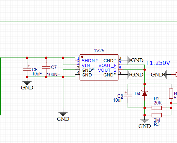This screenshot has width=177, height=143.
Task: Click the junction dot on pin 6 wire
Action: [145, 70]
